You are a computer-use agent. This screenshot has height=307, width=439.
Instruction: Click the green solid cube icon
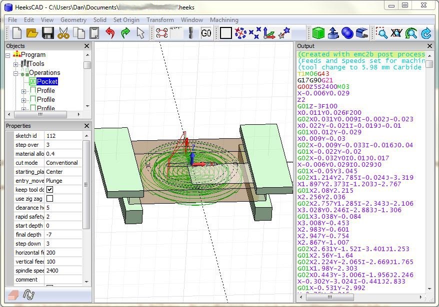(318, 33)
